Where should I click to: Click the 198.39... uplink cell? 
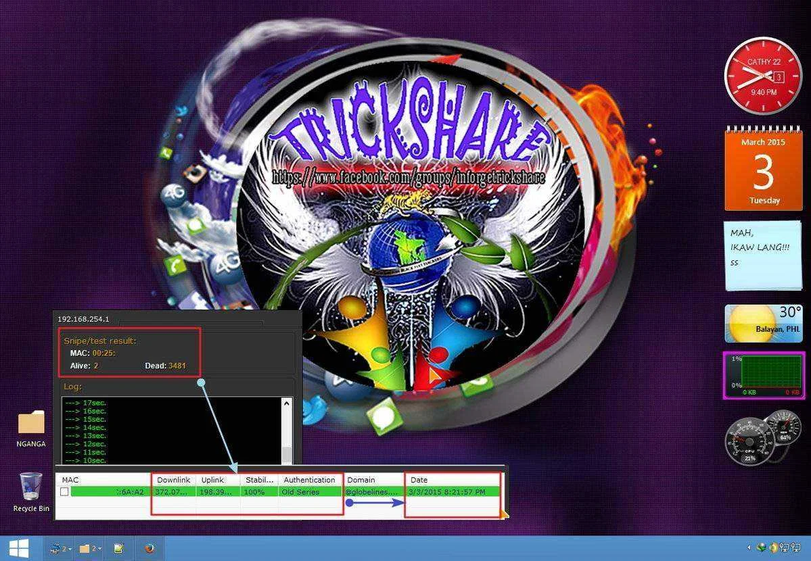pyautogui.click(x=218, y=491)
